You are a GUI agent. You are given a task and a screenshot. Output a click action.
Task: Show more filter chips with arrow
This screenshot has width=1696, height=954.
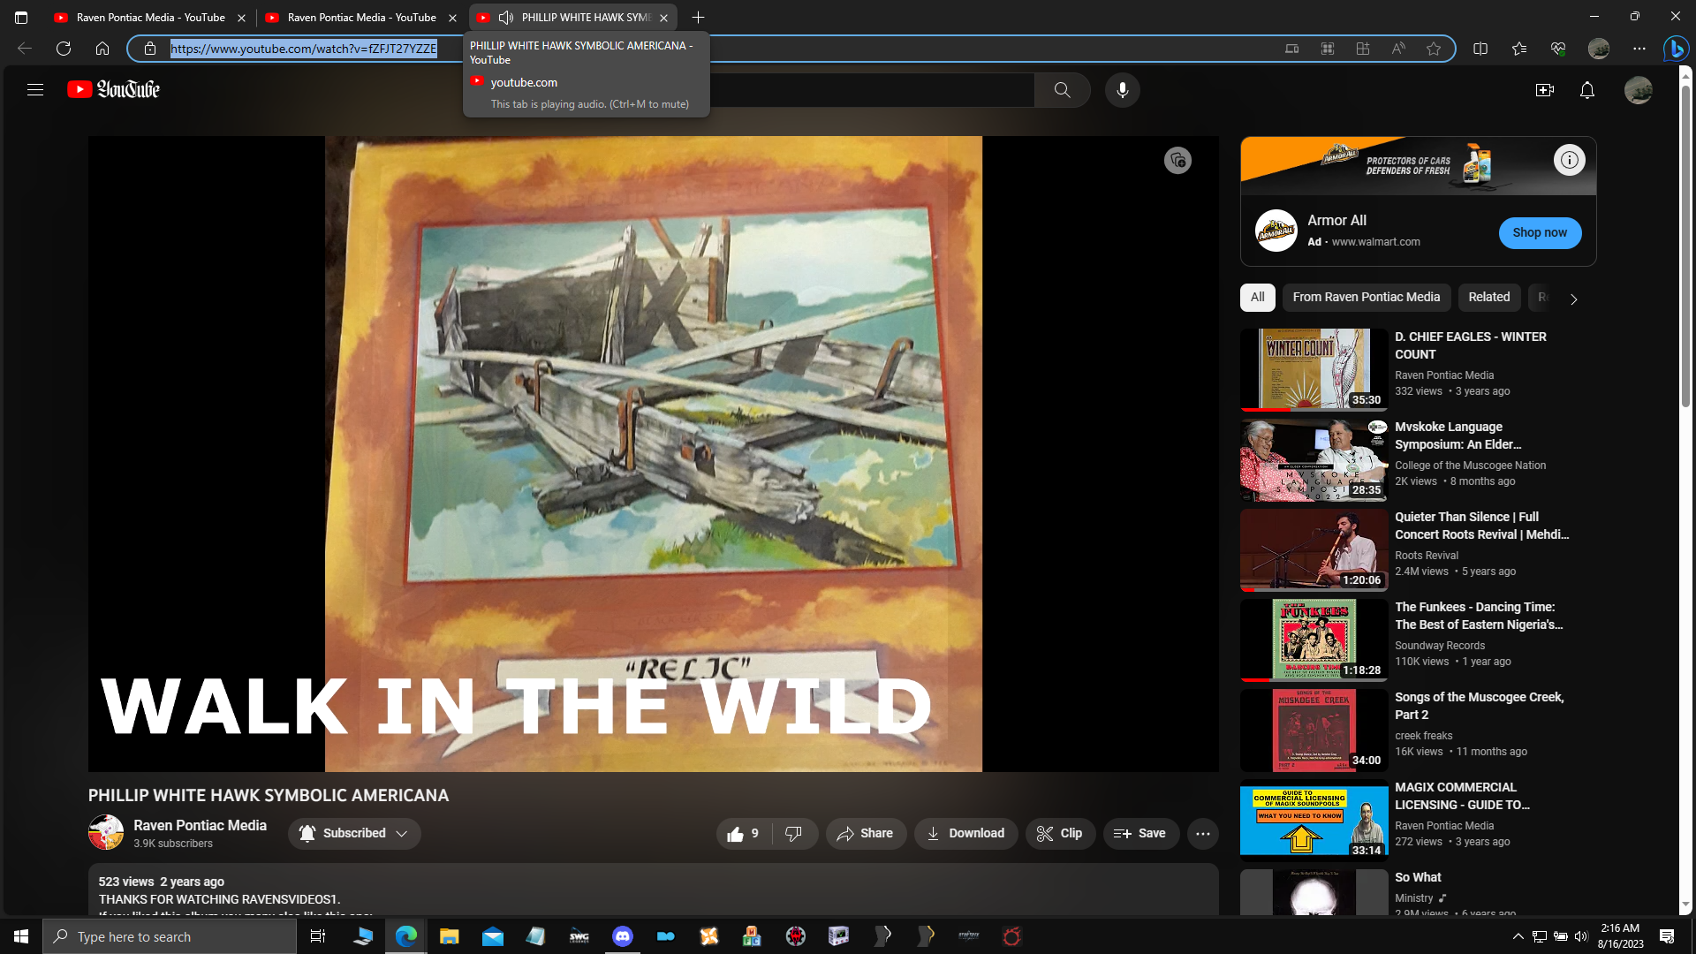(x=1573, y=299)
